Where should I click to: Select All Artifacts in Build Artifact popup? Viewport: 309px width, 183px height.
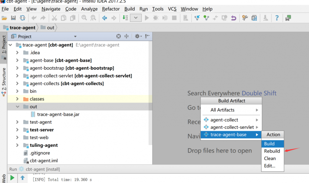point(231,110)
